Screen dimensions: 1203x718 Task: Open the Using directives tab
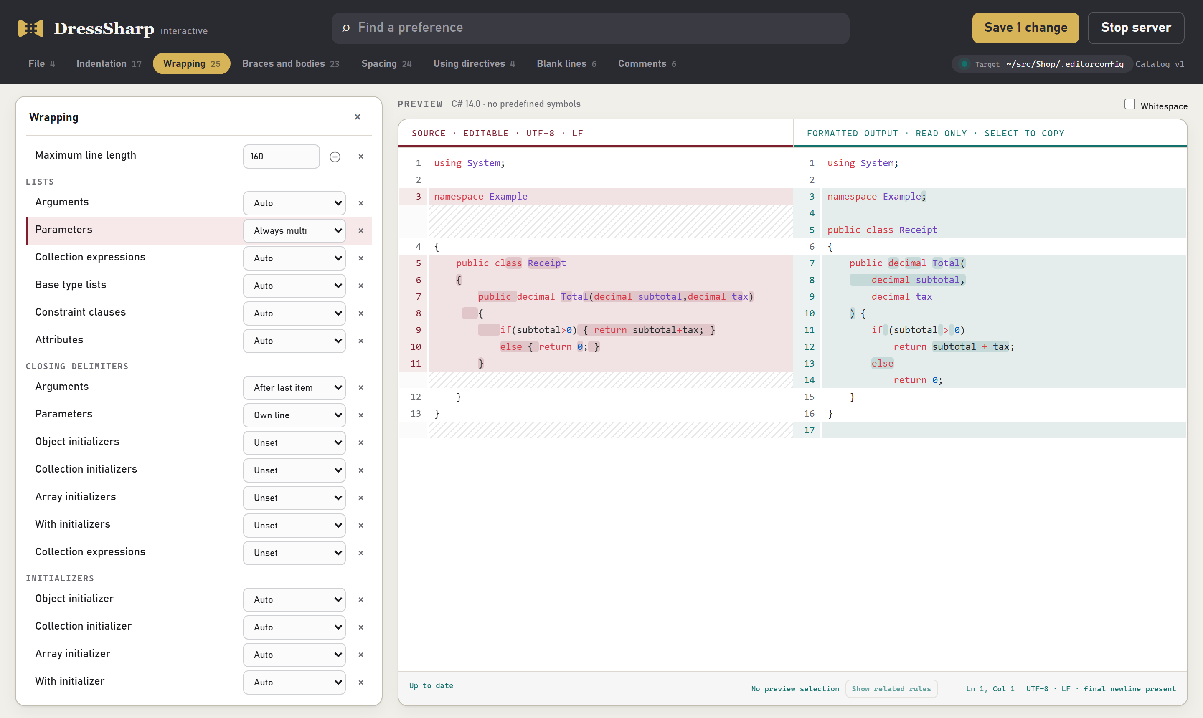(x=474, y=63)
